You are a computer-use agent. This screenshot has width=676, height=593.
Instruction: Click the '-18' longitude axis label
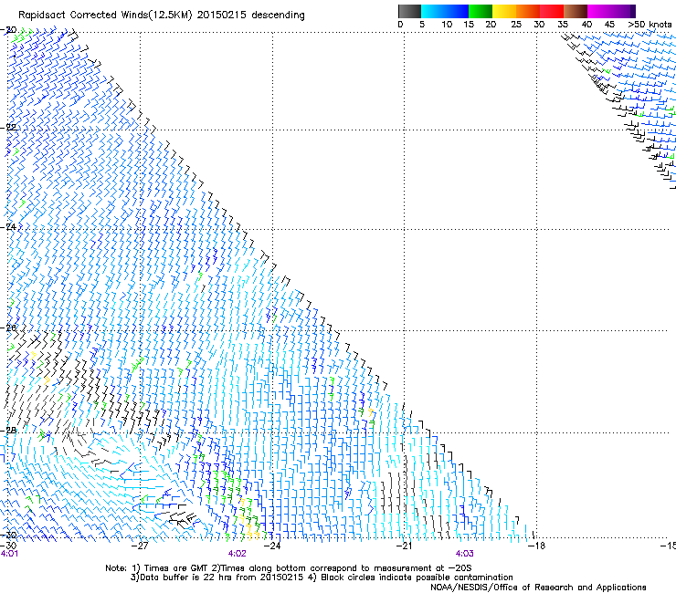pos(536,546)
